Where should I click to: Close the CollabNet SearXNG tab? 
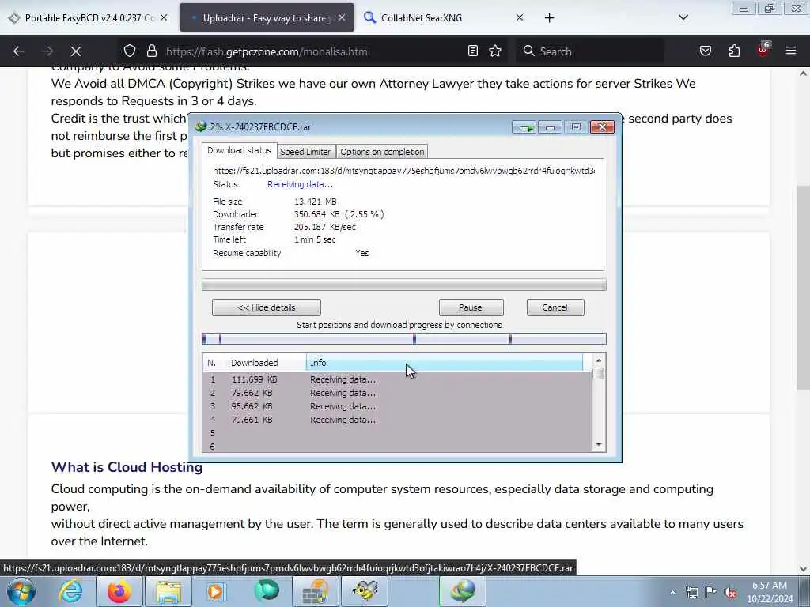(x=520, y=17)
